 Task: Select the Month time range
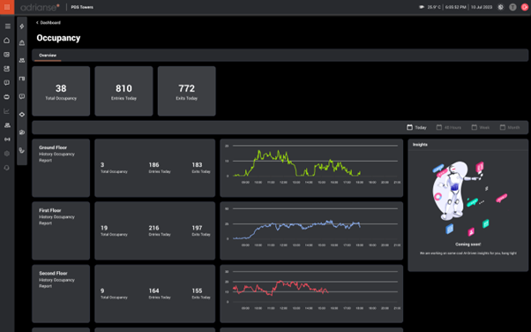pyautogui.click(x=510, y=127)
